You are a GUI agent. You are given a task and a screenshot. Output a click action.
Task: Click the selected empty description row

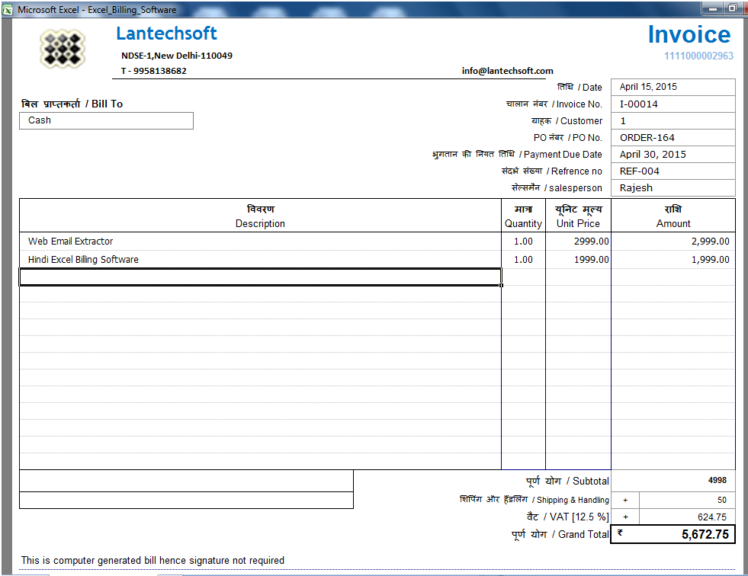pos(260,277)
